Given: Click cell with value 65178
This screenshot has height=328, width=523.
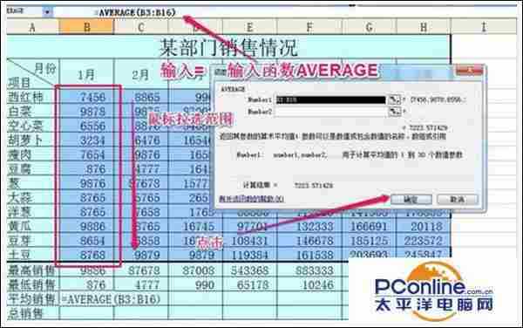Looking at the screenshot, I should pos(249,285).
